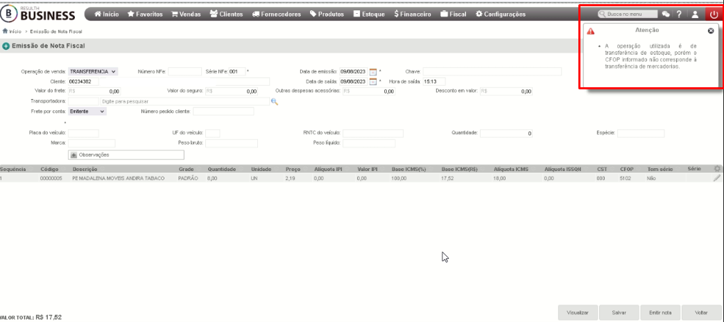Click the Busca no menu search field

click(627, 15)
